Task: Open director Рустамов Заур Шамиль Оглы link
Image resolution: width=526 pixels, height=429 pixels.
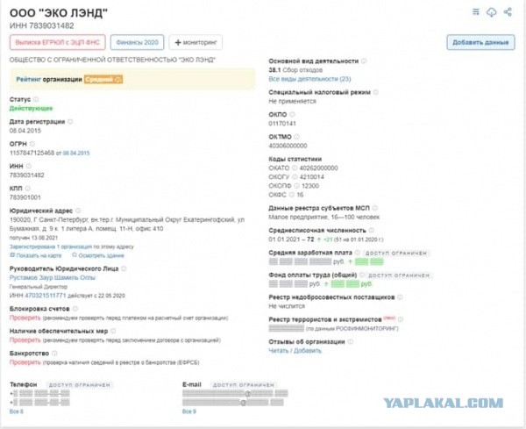Action: tap(53, 278)
